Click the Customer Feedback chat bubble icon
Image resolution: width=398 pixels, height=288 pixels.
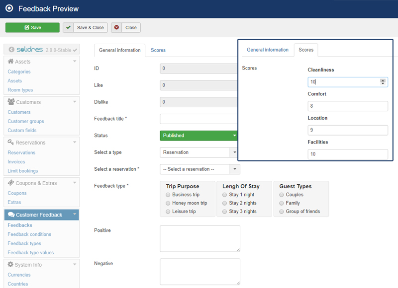(x=11, y=215)
